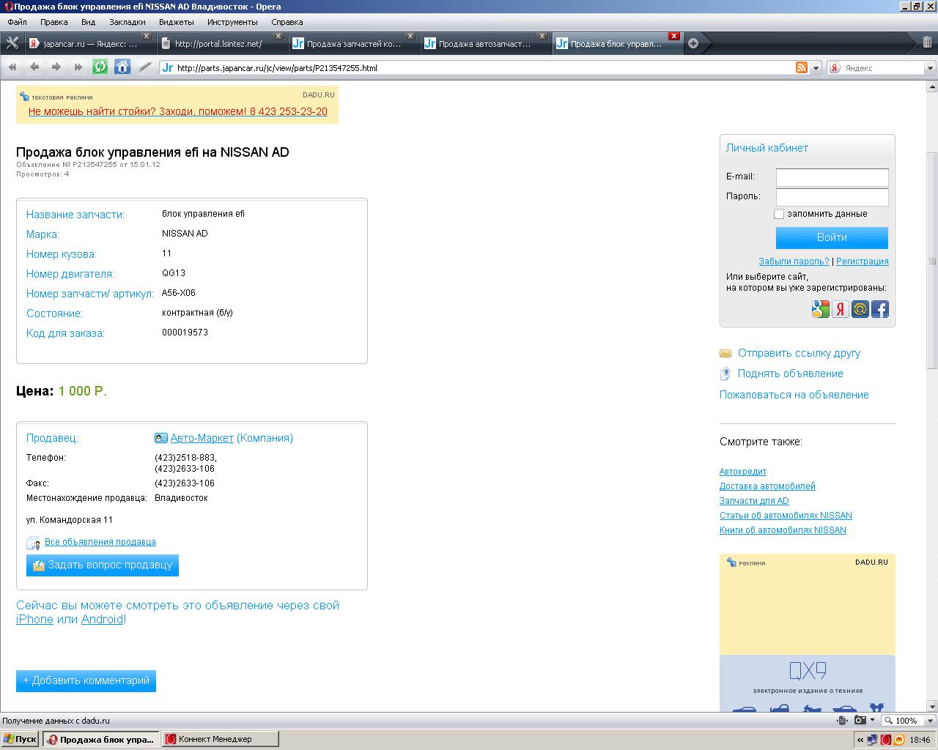Screen dimensions: 938x750
Task: Log in with the Yandex icon
Action: click(x=841, y=309)
